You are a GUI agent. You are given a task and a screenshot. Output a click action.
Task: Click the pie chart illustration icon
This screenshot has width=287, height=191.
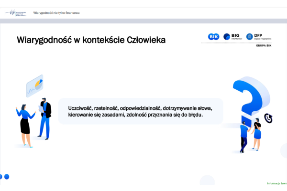[x=35, y=85]
